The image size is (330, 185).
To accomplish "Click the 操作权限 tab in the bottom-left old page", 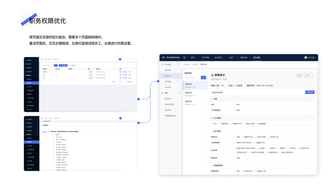I will point(45,132).
